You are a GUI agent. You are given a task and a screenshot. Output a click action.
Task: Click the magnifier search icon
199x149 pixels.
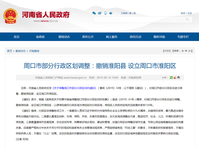(187, 19)
